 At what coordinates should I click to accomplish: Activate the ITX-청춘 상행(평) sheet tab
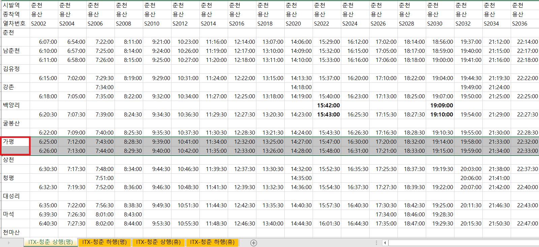[51, 242]
